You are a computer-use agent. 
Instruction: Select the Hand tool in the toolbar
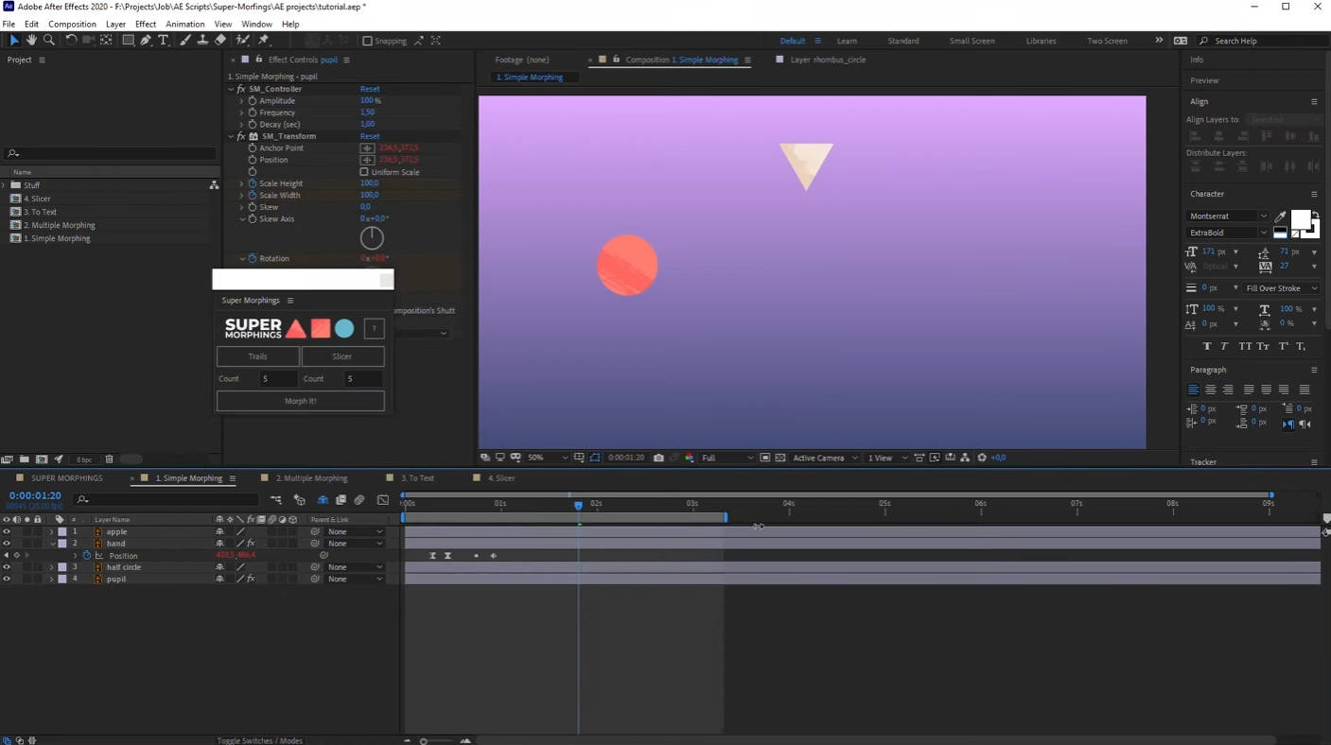pos(31,40)
